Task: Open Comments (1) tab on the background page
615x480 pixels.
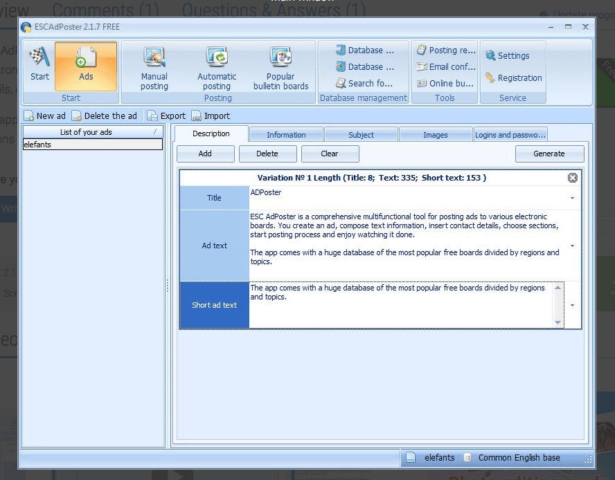Action: [106, 10]
